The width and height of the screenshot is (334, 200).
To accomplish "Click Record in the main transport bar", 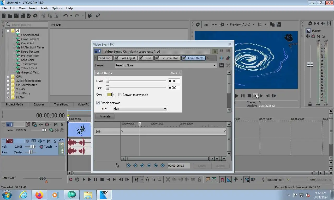I will click(x=71, y=179).
